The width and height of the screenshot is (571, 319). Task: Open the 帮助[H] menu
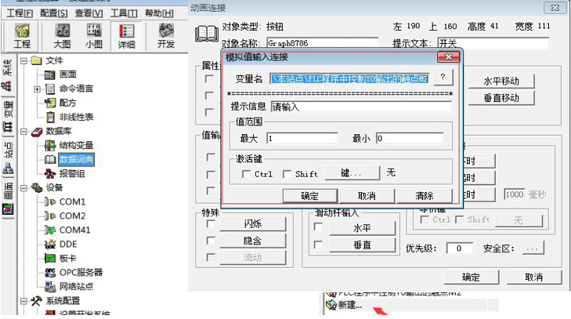coord(159,13)
